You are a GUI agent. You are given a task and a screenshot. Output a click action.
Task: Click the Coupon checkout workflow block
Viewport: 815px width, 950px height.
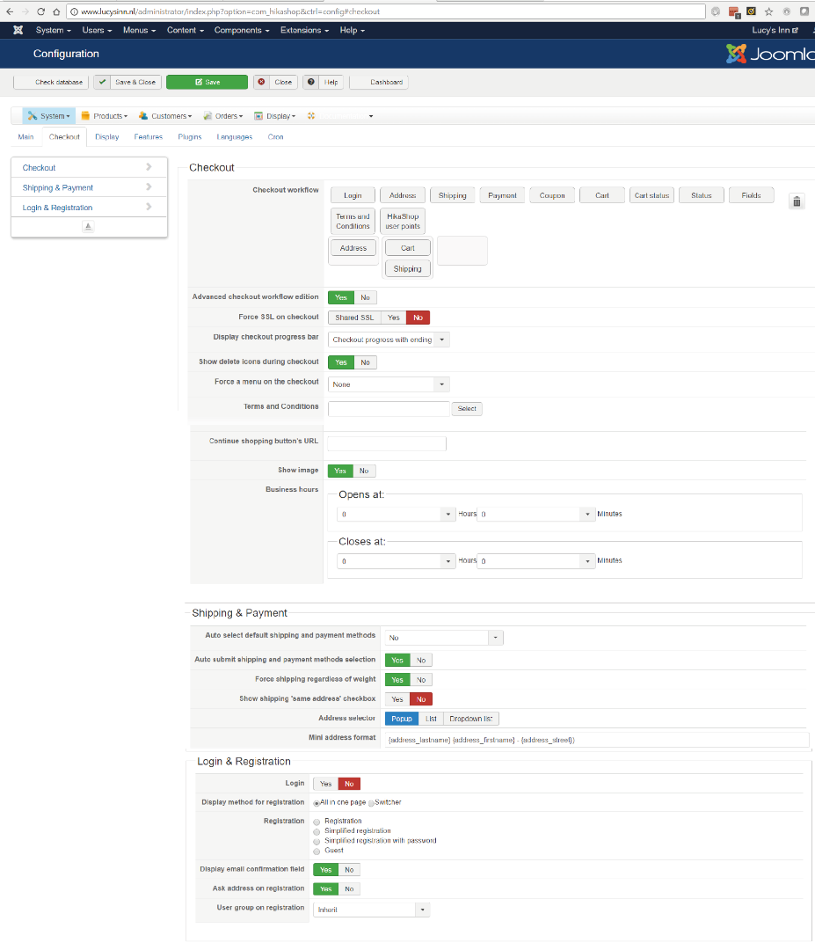coord(552,195)
